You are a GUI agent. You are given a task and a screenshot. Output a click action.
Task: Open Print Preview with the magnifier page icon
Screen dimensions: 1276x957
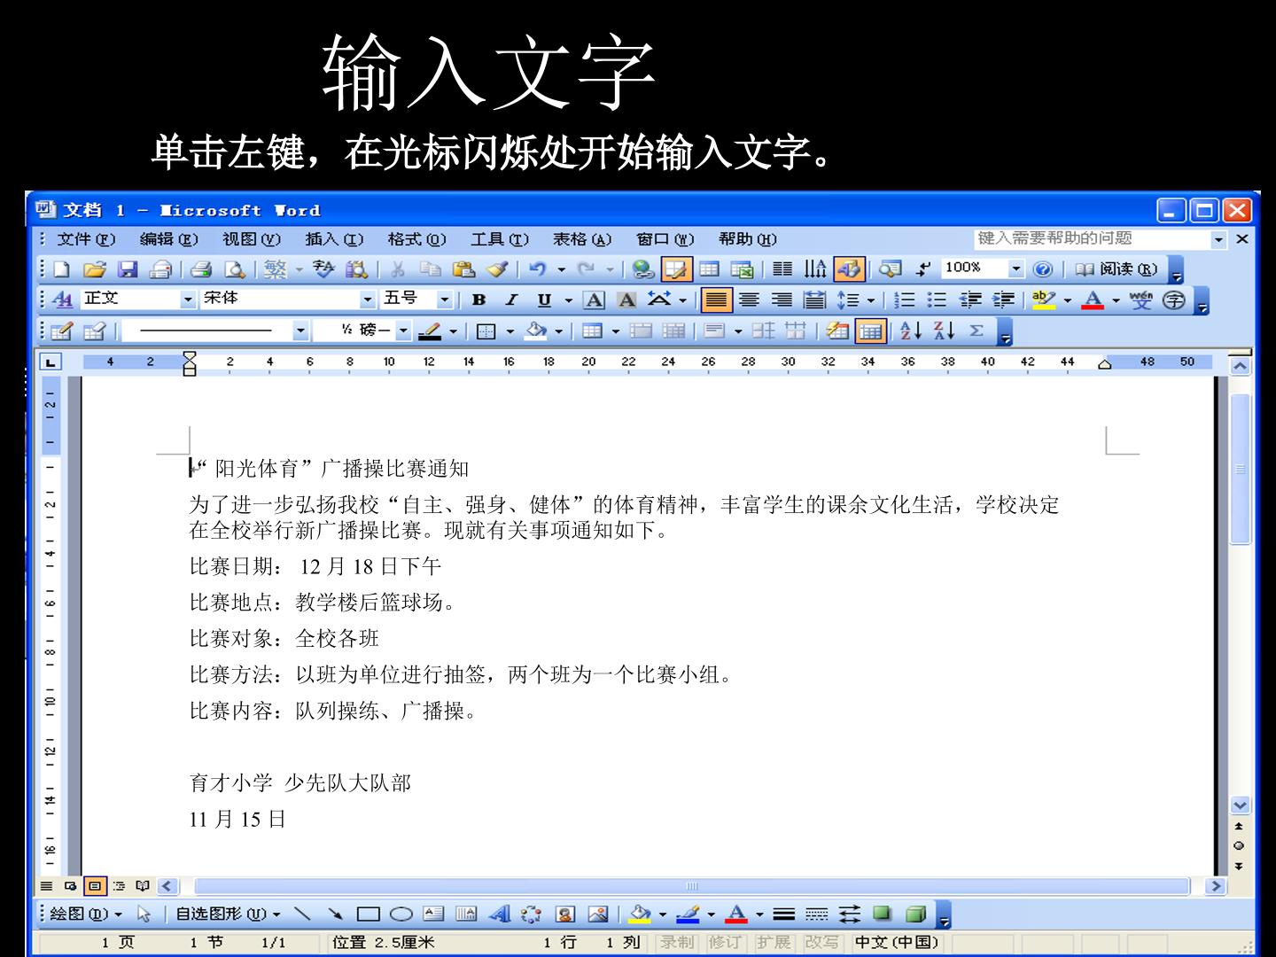[235, 268]
